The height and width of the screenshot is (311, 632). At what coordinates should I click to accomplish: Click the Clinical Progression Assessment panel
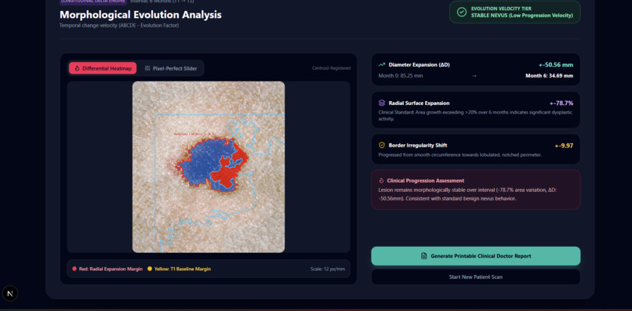(x=476, y=190)
